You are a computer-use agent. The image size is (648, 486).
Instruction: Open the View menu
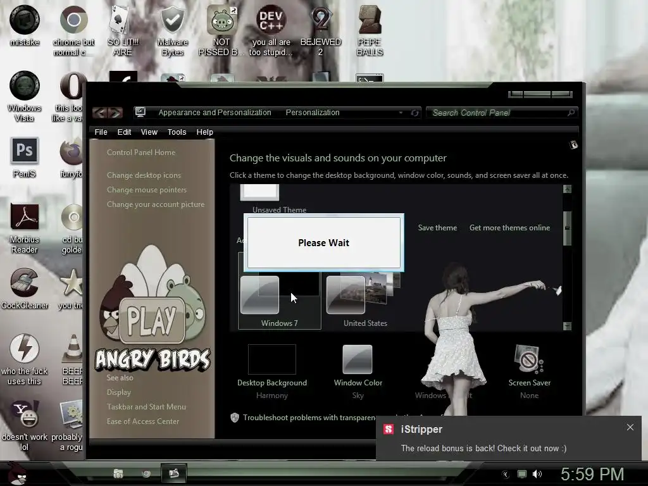point(149,132)
